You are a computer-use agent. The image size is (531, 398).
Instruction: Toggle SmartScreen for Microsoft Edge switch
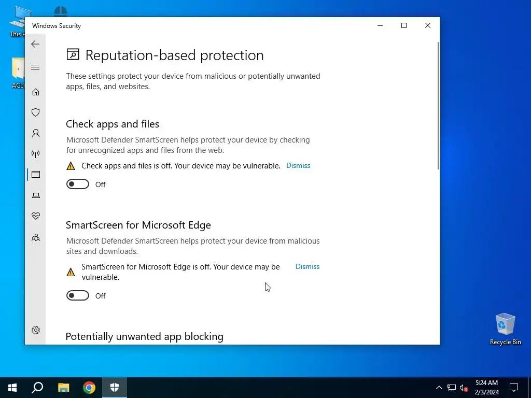(x=78, y=295)
